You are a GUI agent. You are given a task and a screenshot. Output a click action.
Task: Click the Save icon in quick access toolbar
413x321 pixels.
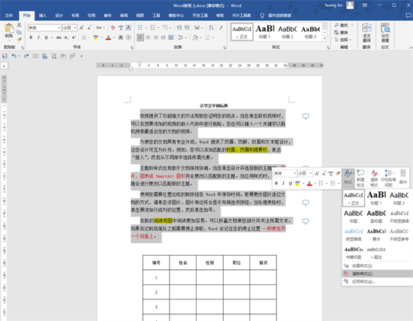click(5, 56)
